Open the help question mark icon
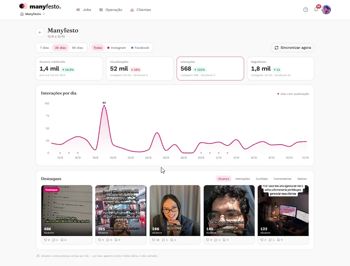350x266 pixels. pos(306,10)
